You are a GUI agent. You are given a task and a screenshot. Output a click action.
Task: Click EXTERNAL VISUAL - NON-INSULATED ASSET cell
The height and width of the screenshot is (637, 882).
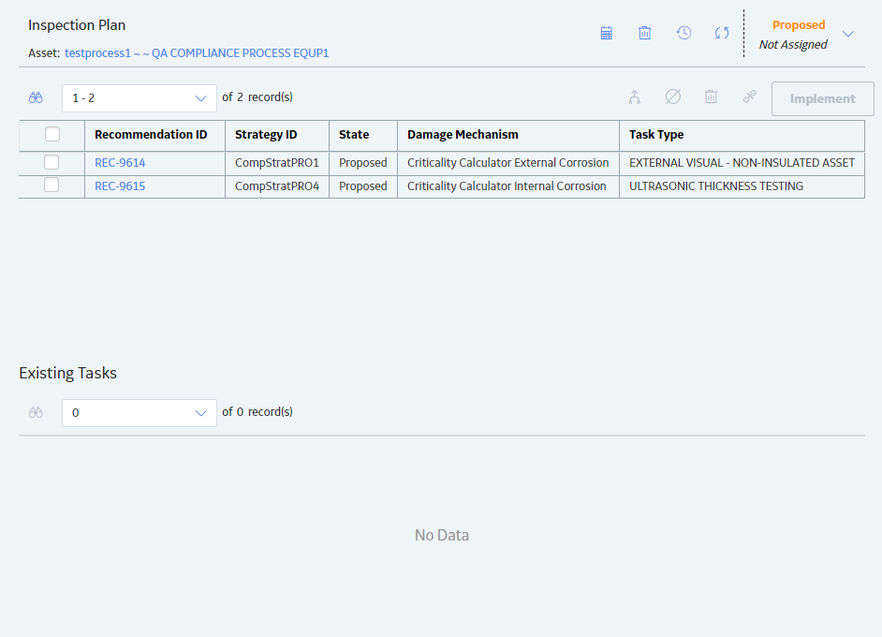(742, 163)
